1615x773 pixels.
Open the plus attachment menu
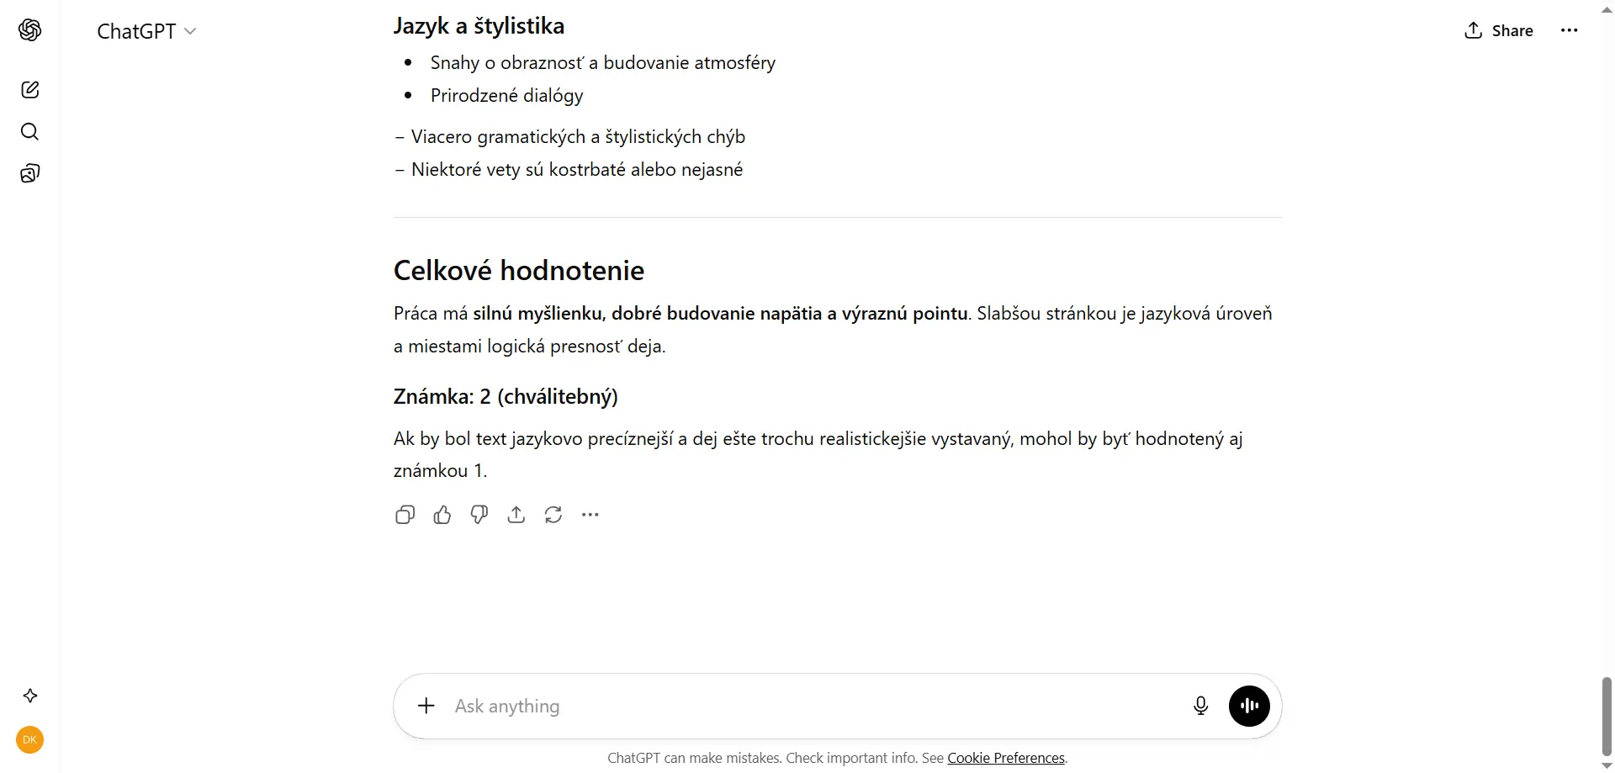(426, 706)
